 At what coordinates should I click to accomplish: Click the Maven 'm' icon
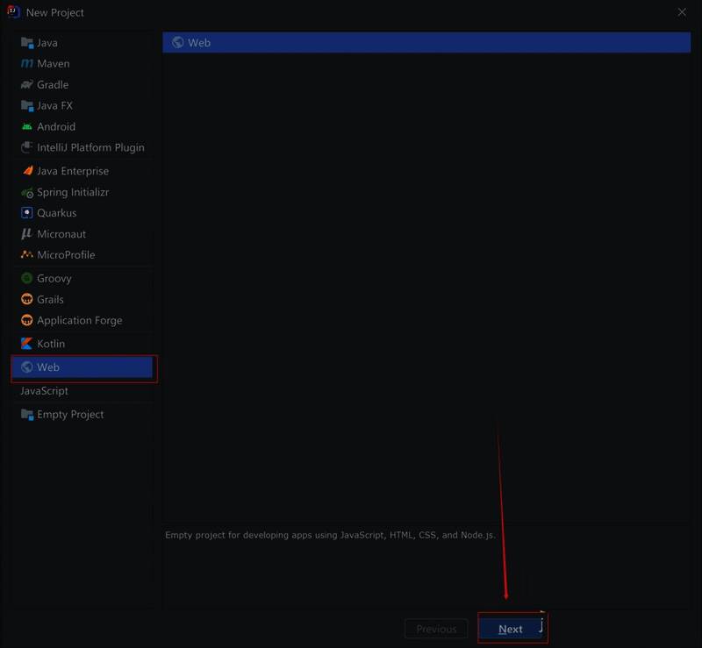coord(27,64)
